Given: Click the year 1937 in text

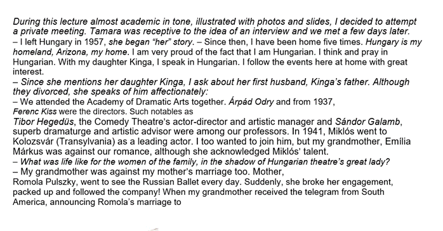Looking at the screenshot, I should [x=324, y=102].
